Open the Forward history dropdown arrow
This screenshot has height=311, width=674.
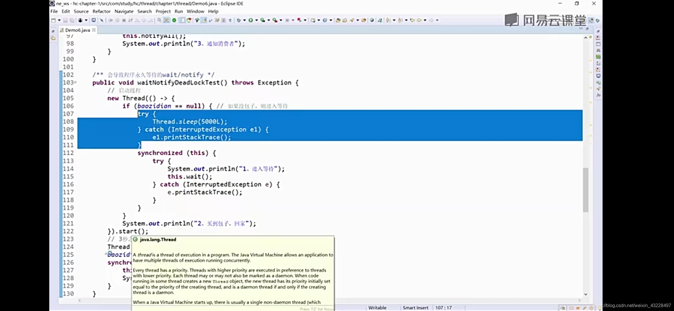tap(437, 20)
